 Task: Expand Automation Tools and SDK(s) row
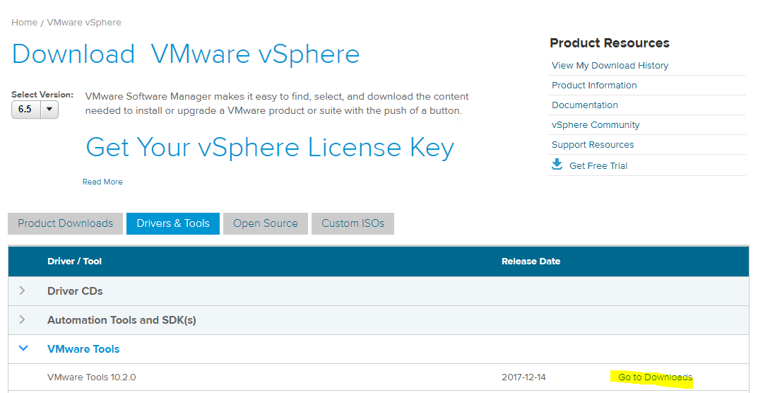(x=22, y=319)
